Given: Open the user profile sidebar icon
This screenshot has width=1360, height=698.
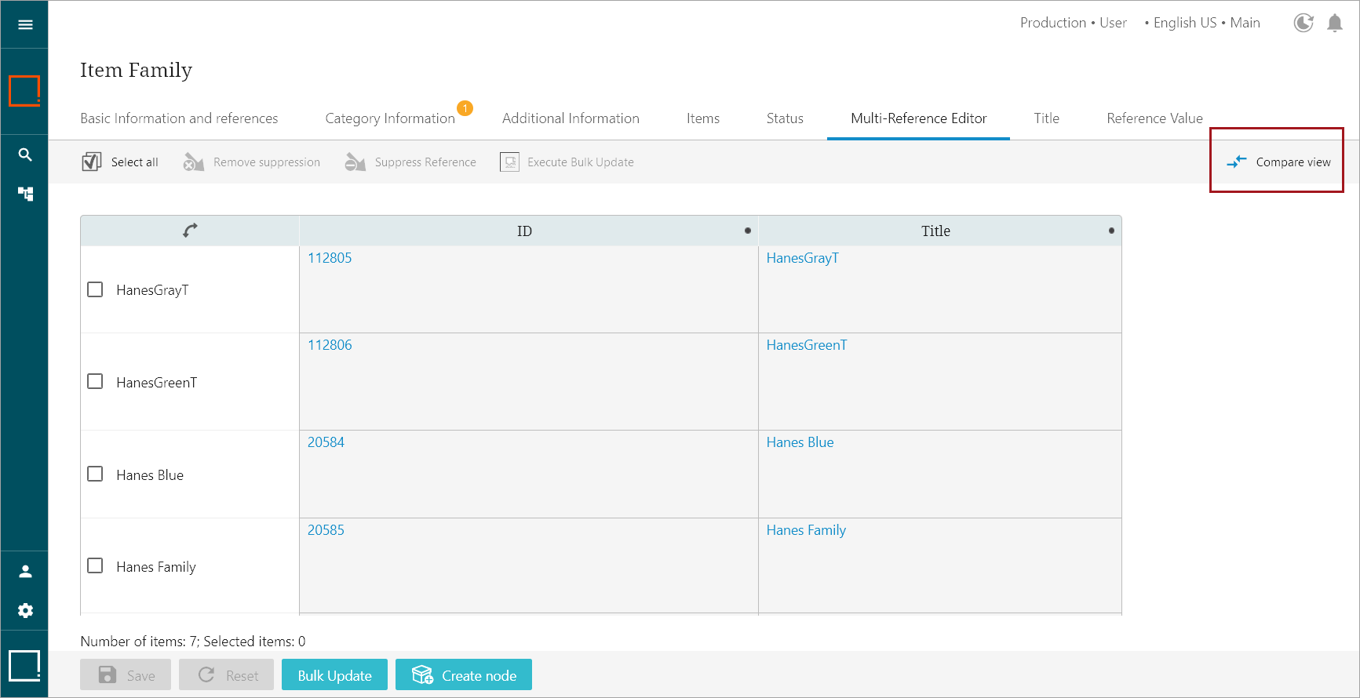Looking at the screenshot, I should pyautogui.click(x=25, y=571).
